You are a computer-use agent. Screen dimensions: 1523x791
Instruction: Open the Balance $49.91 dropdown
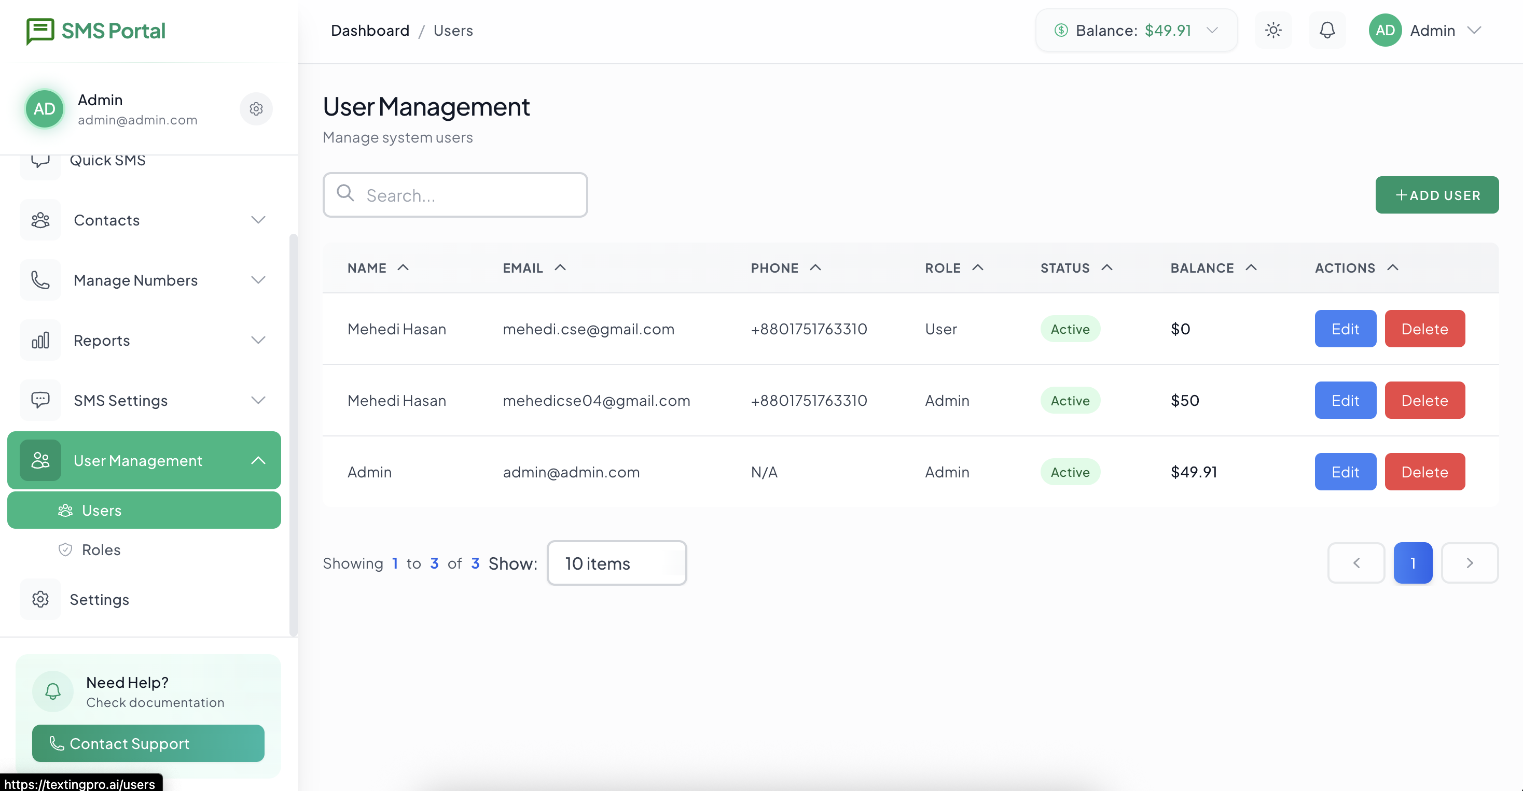click(x=1136, y=30)
